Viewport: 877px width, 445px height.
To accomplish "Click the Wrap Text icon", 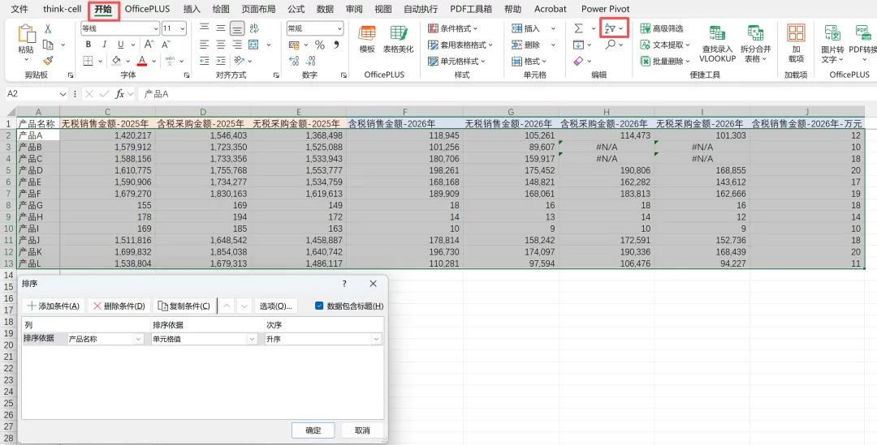I will point(254,28).
